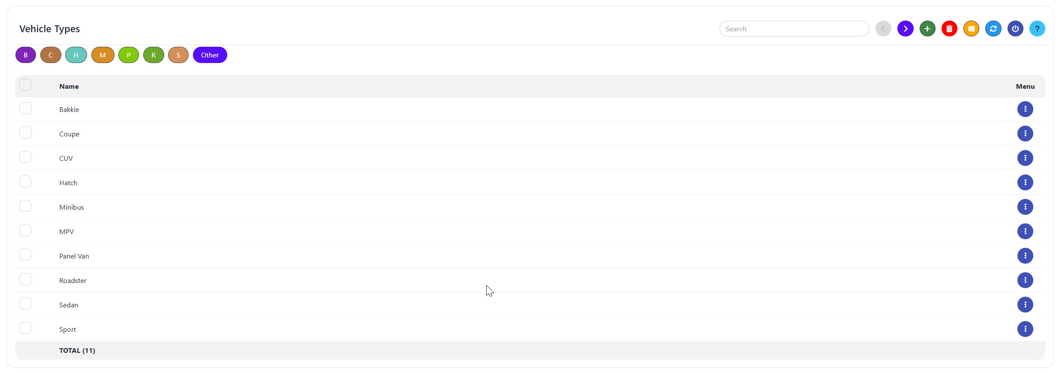This screenshot has width=1062, height=373.
Task: Select the Minibus row checkbox
Action: click(25, 206)
